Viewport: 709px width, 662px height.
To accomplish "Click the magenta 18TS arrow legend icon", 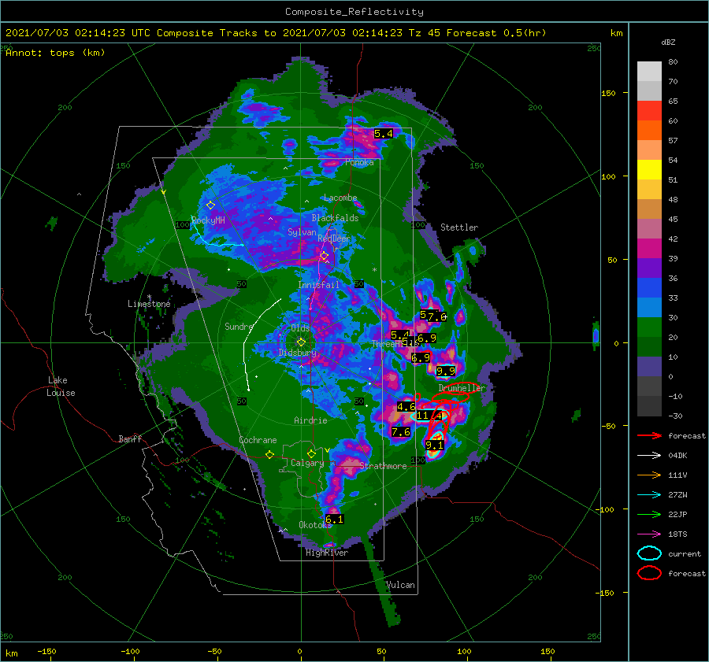I will 649,534.
